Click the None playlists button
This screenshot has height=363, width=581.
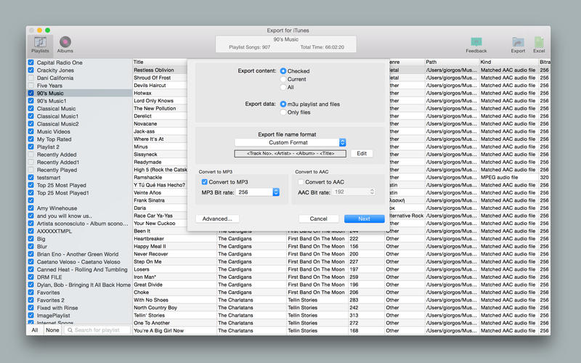52,330
